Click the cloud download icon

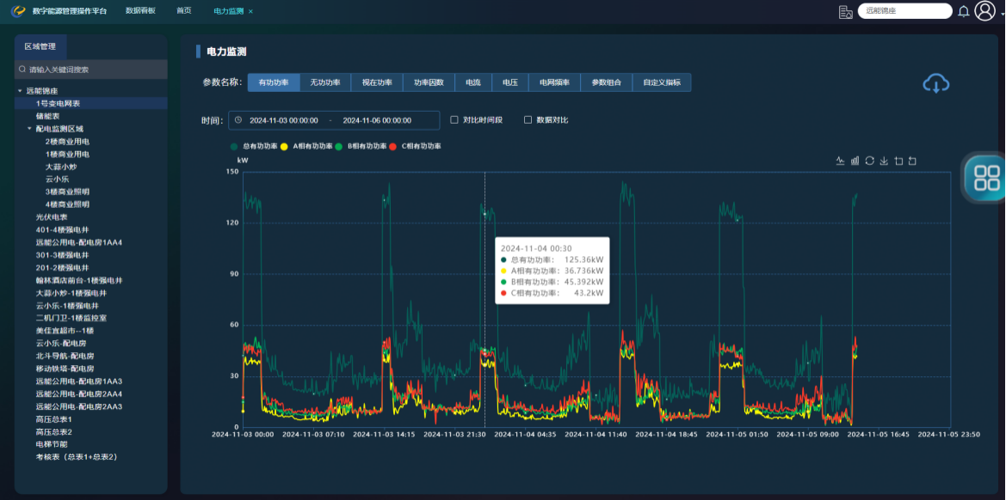[x=935, y=83]
